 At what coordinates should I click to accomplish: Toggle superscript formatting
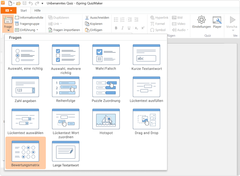pos(143,28)
